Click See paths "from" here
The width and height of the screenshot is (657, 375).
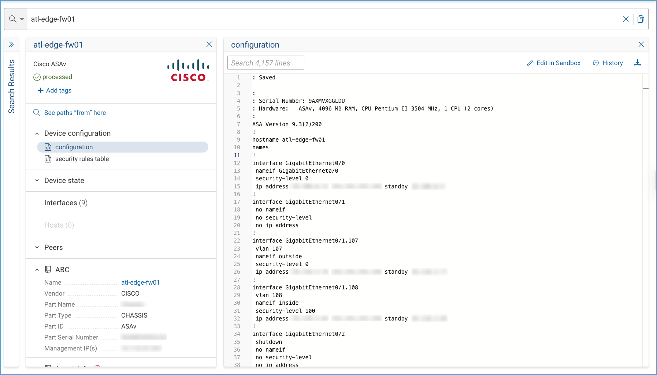tap(75, 113)
